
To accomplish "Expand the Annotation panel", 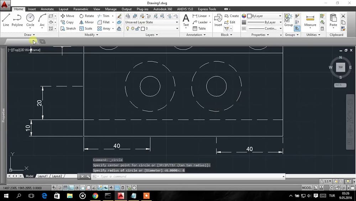I will pos(196,35).
